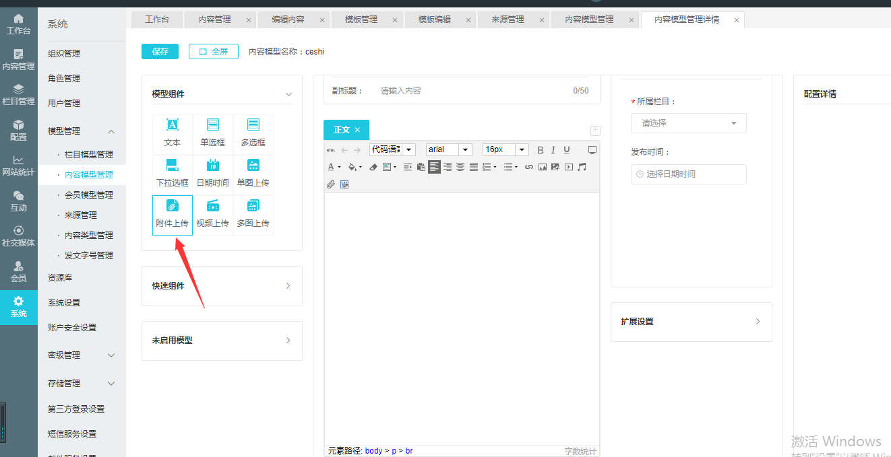Image resolution: width=891 pixels, height=457 pixels.
Task: Toggle italic formatting in editor toolbar
Action: pyautogui.click(x=553, y=150)
